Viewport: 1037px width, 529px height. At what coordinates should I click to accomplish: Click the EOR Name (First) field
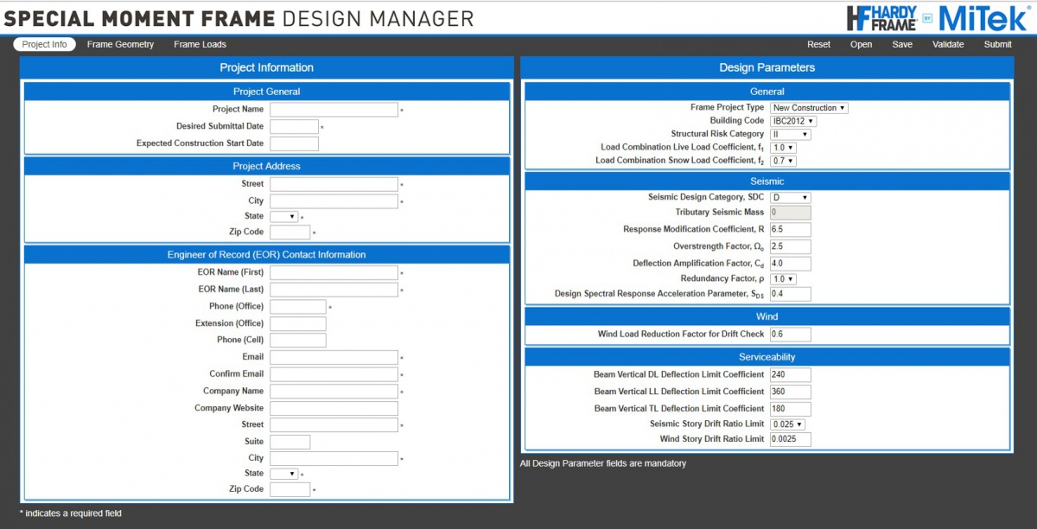coord(334,272)
